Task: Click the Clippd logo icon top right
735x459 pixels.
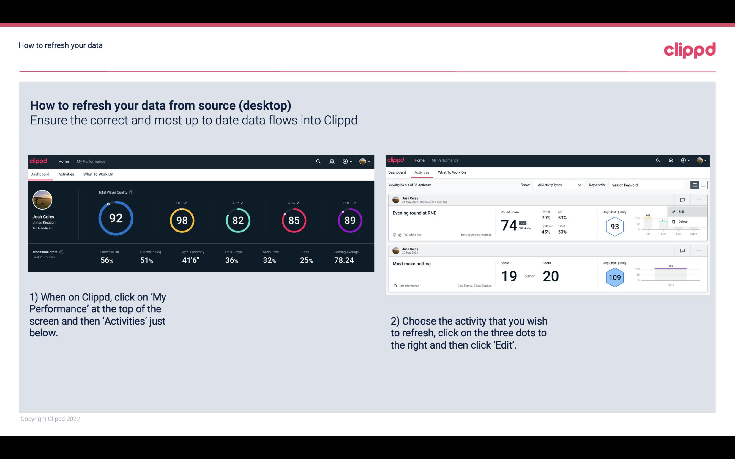Action: pos(690,50)
